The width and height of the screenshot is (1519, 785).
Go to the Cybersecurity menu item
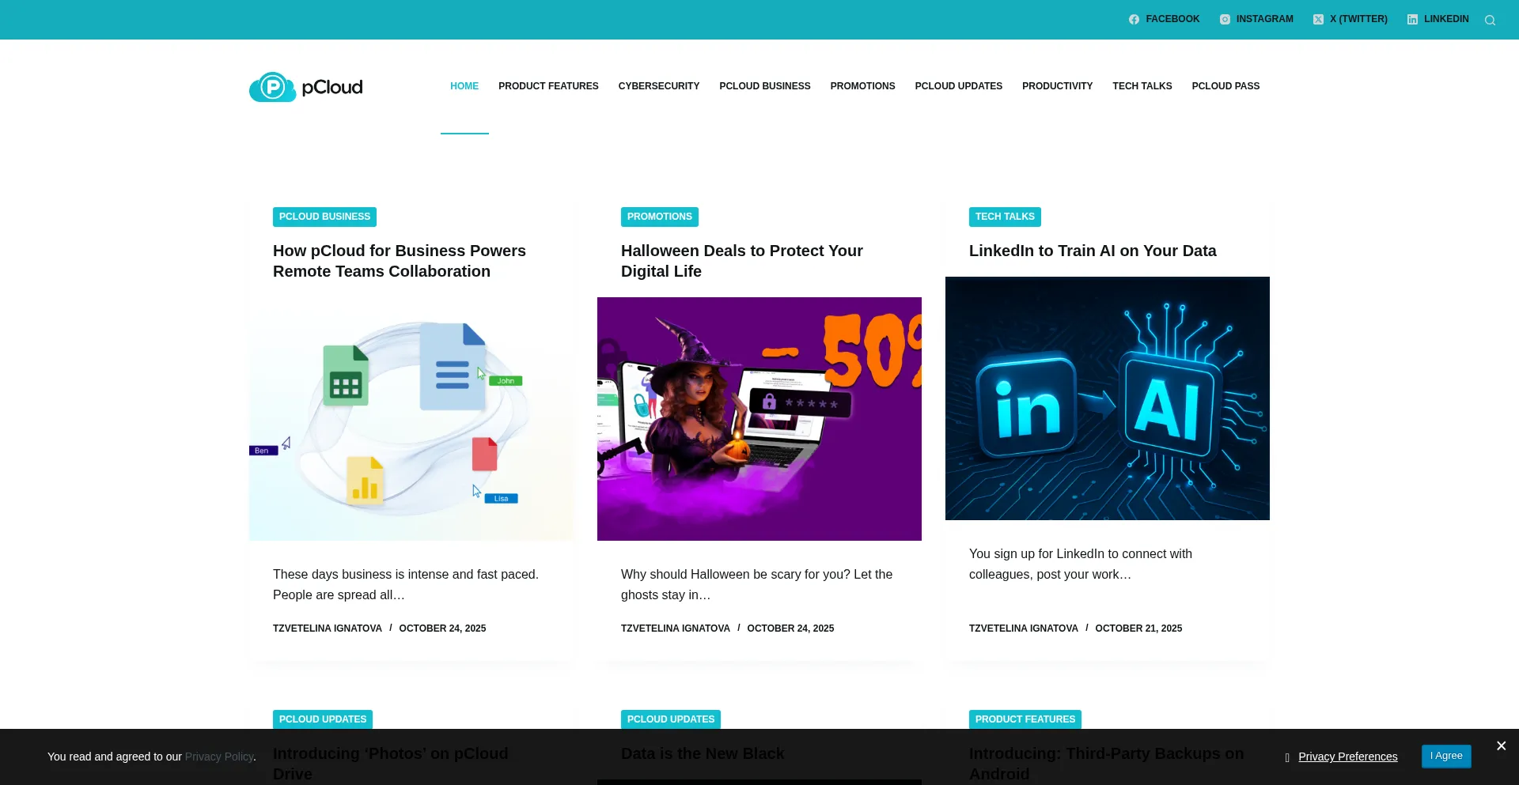pos(658,86)
